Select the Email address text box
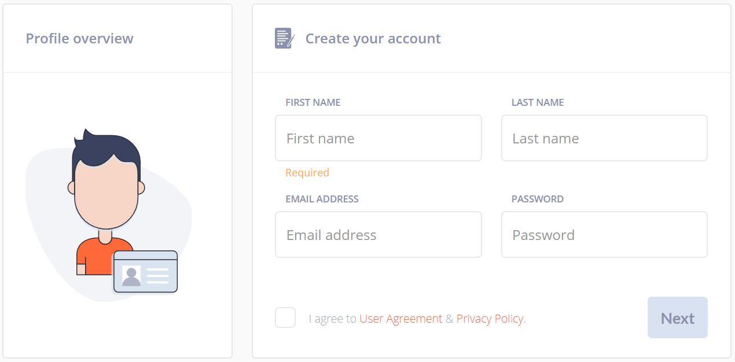The width and height of the screenshot is (735, 362). point(378,235)
